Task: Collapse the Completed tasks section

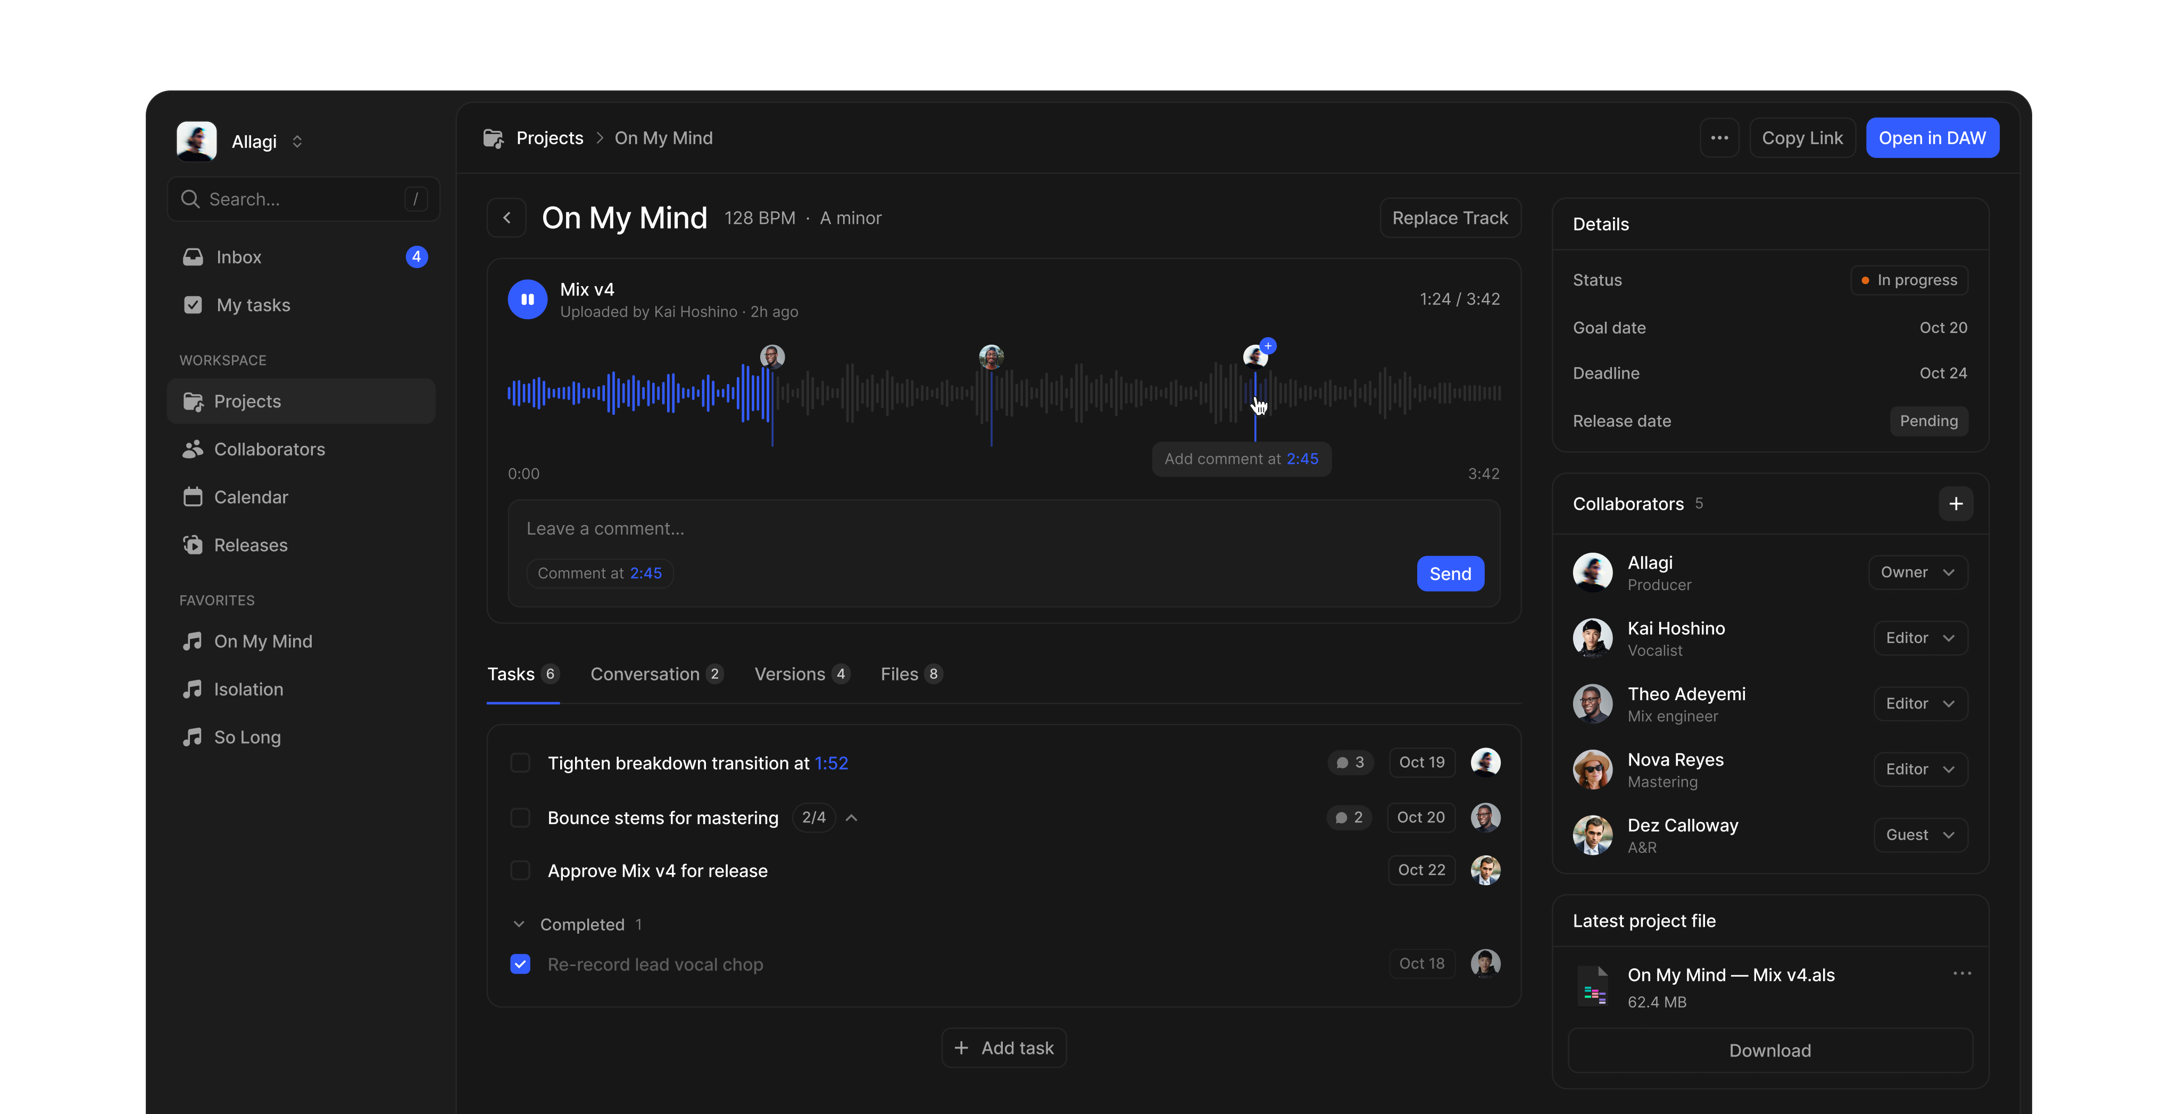Action: 519,925
